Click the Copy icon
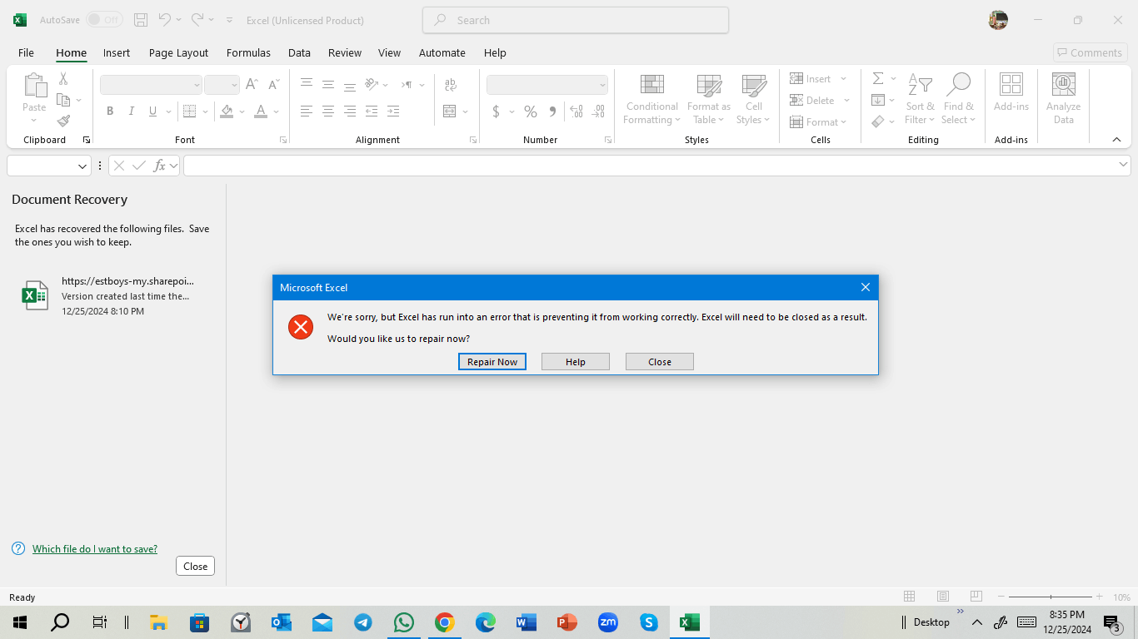The image size is (1138, 639). [63, 100]
